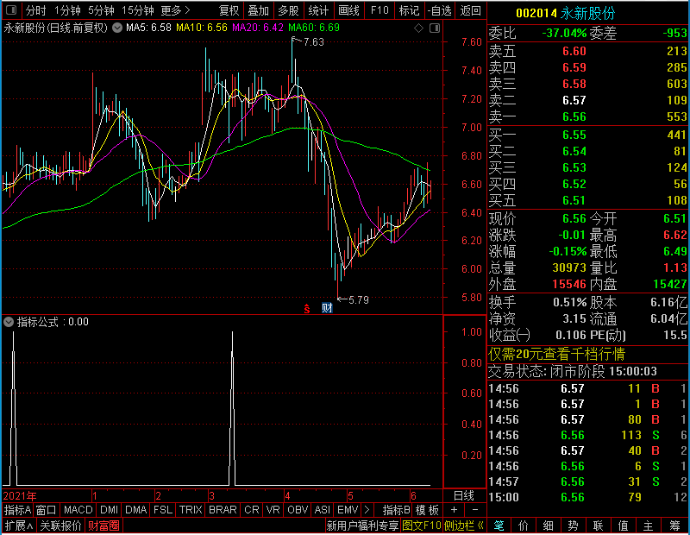The image size is (690, 535).
Task: Switch indicator to BRAR
Action: click(x=223, y=510)
